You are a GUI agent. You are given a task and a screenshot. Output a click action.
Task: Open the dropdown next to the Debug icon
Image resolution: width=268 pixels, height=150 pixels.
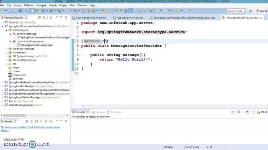(x=47, y=11)
